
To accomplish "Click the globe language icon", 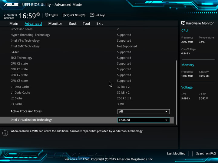I will click(x=47, y=15).
